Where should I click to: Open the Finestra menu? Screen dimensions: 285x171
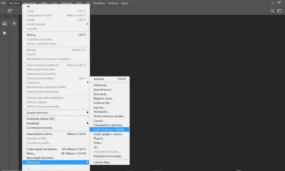[113, 3]
